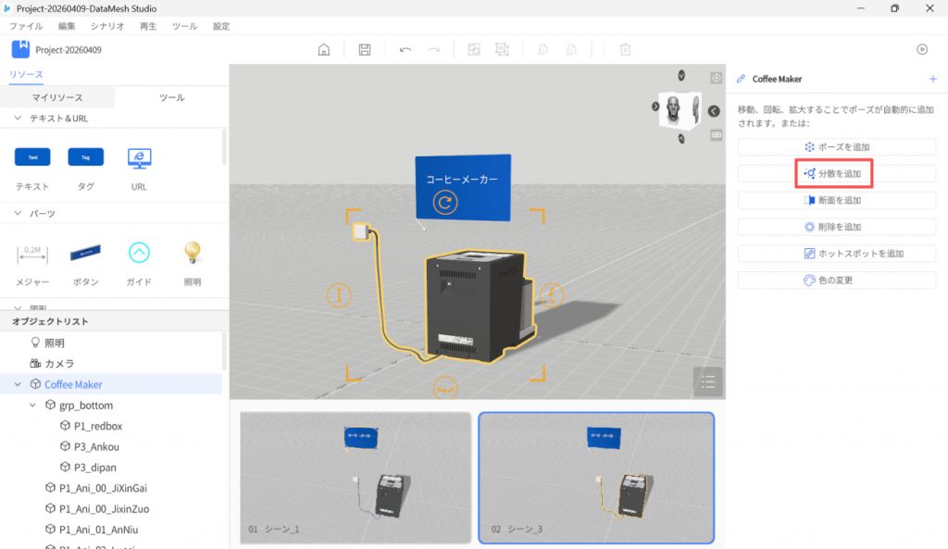Select the URL tool icon
948x549 pixels.
pyautogui.click(x=139, y=158)
